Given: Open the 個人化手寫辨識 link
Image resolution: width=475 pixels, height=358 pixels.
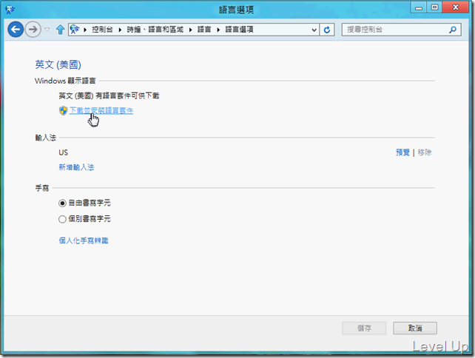Looking at the screenshot, I should (x=84, y=240).
